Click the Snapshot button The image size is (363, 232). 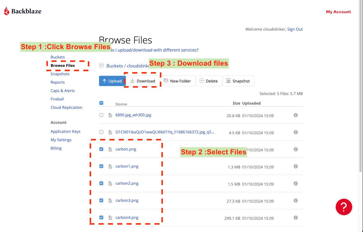pos(238,81)
